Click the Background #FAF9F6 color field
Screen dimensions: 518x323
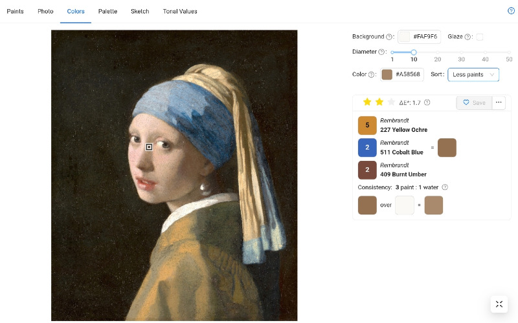(x=419, y=37)
